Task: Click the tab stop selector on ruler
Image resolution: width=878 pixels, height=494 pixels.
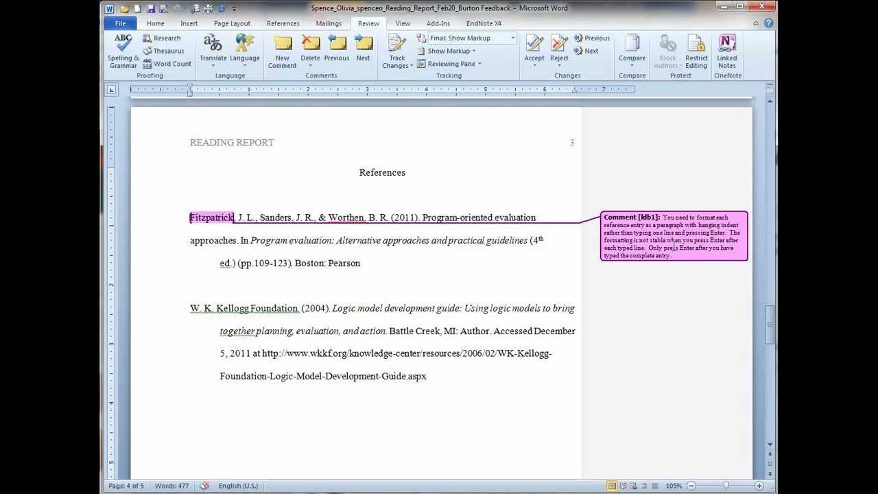Action: tap(112, 89)
